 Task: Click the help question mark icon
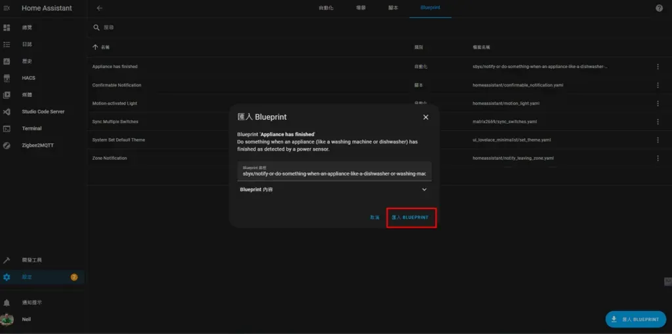click(x=659, y=8)
